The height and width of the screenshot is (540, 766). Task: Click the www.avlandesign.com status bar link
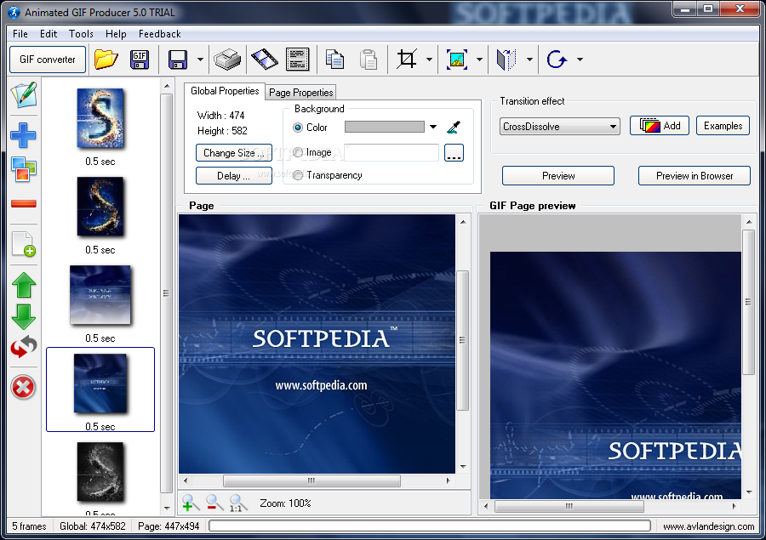708,526
